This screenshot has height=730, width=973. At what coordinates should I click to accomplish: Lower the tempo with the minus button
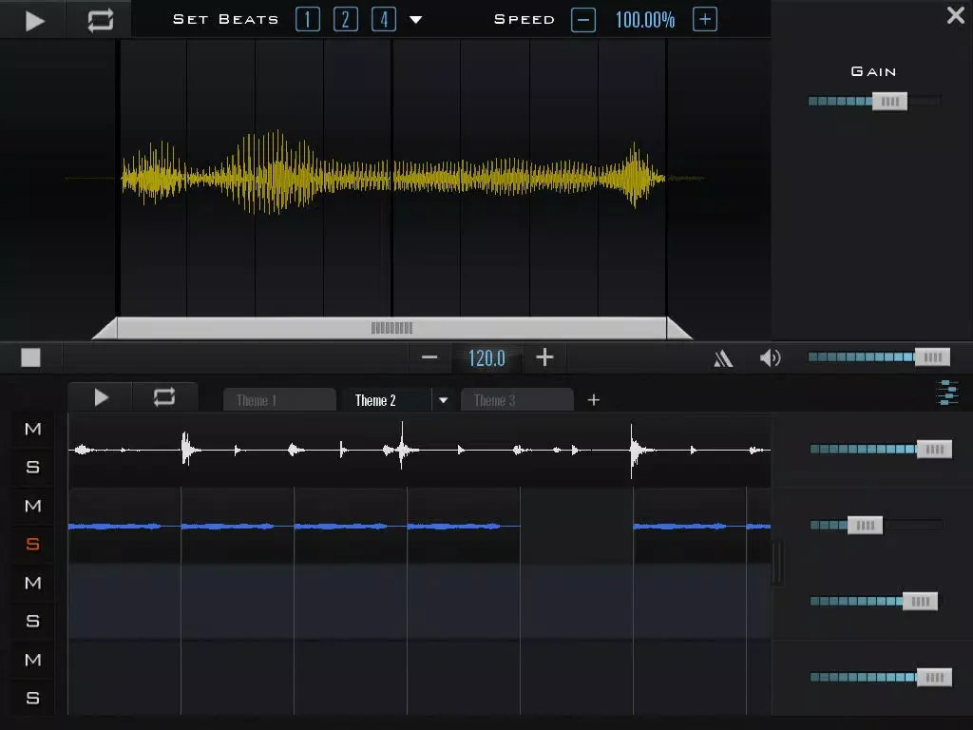(x=429, y=357)
